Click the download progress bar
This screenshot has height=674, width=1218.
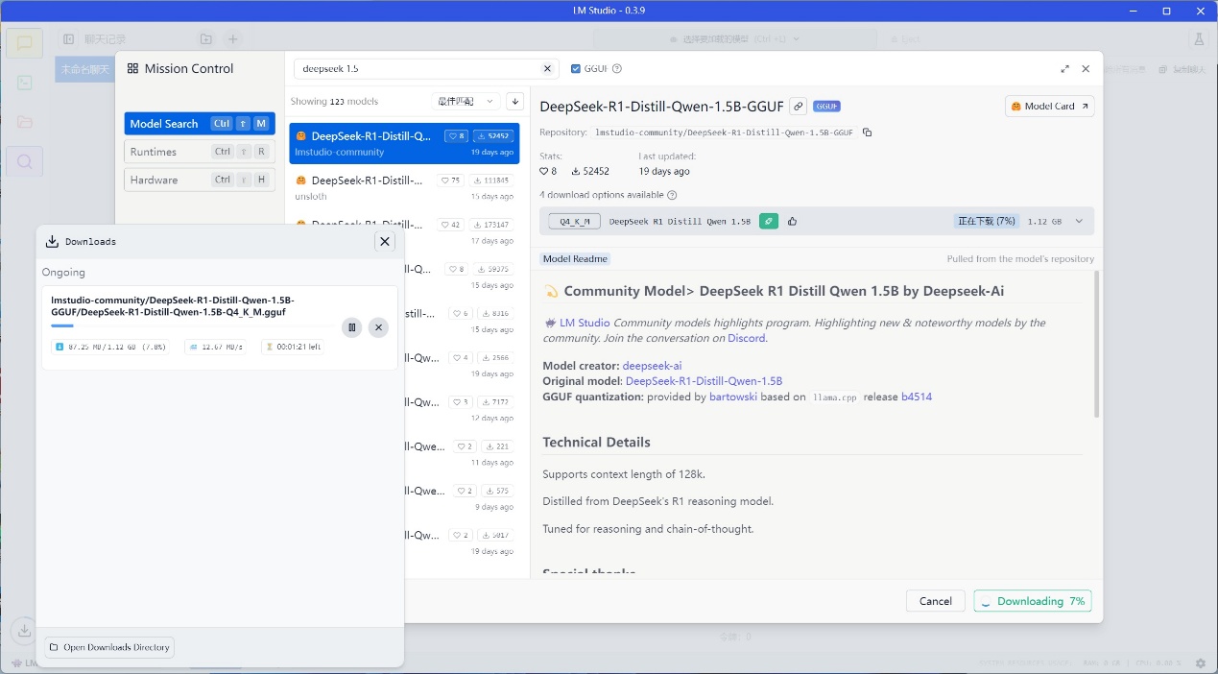[x=193, y=325]
